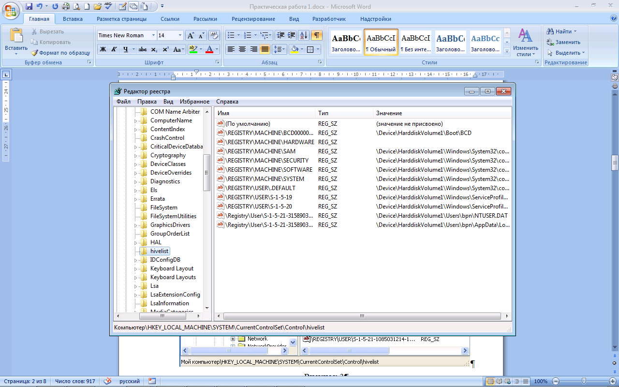The width and height of the screenshot is (619, 387).
Task: Click the zoom slider handle in status bar
Action: click(x=583, y=381)
